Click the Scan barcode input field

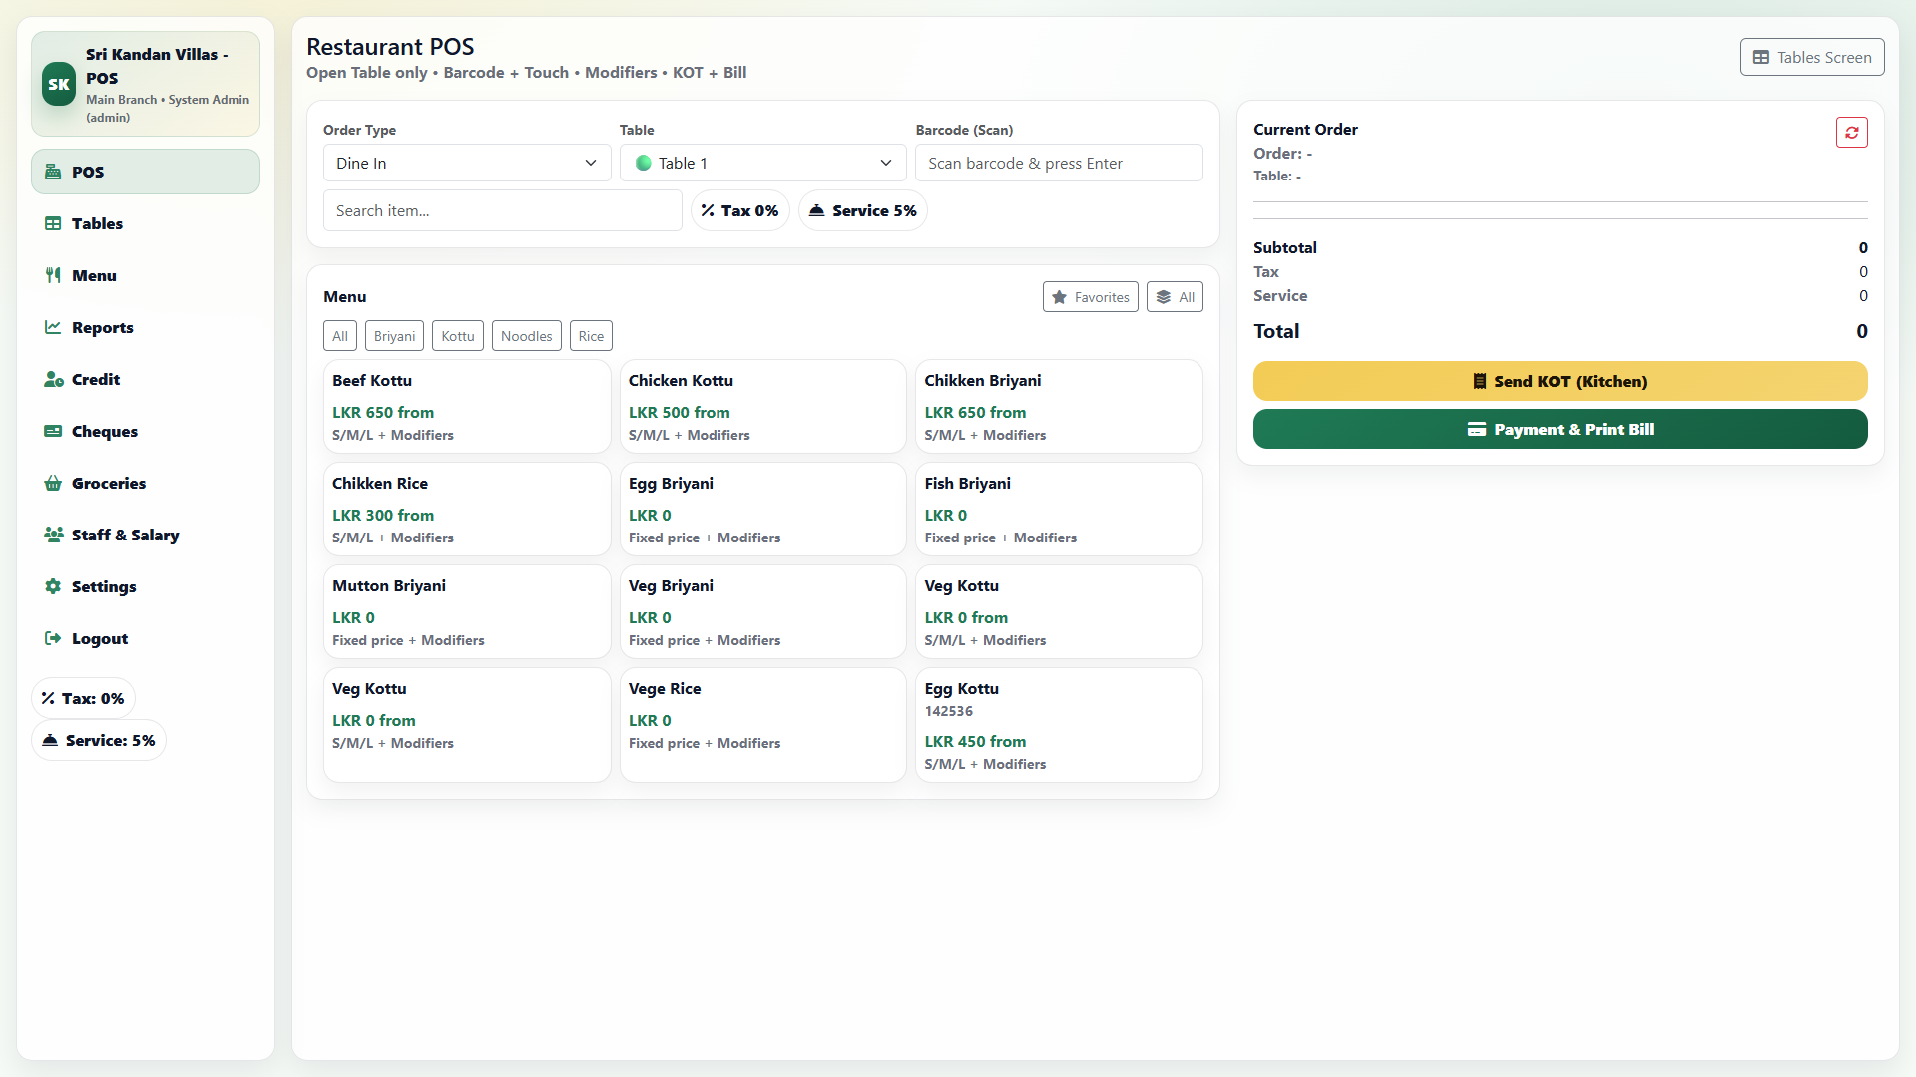1058,163
